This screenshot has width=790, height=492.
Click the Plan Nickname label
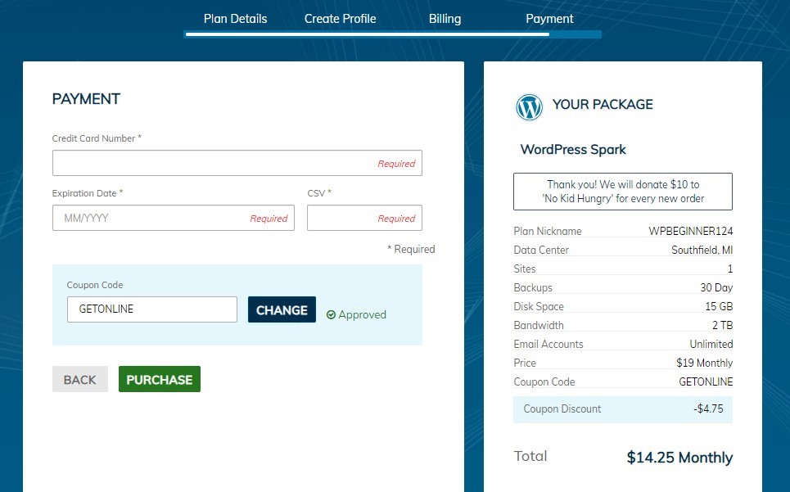click(x=548, y=231)
